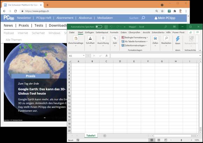
Task: Click the Redo arrow in Excel title bar
Action: pos(118,27)
